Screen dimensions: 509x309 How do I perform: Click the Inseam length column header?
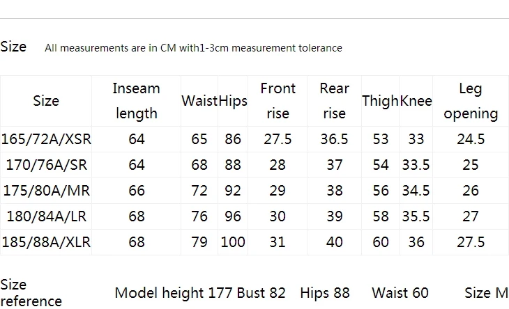pyautogui.click(x=137, y=101)
